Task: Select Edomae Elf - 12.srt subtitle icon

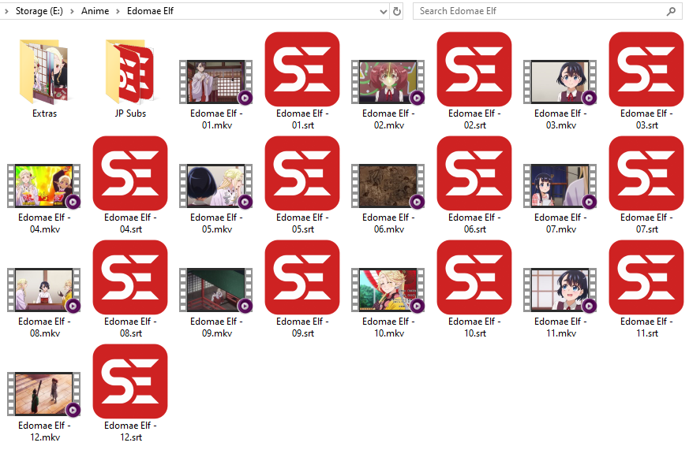Action: pyautogui.click(x=130, y=381)
